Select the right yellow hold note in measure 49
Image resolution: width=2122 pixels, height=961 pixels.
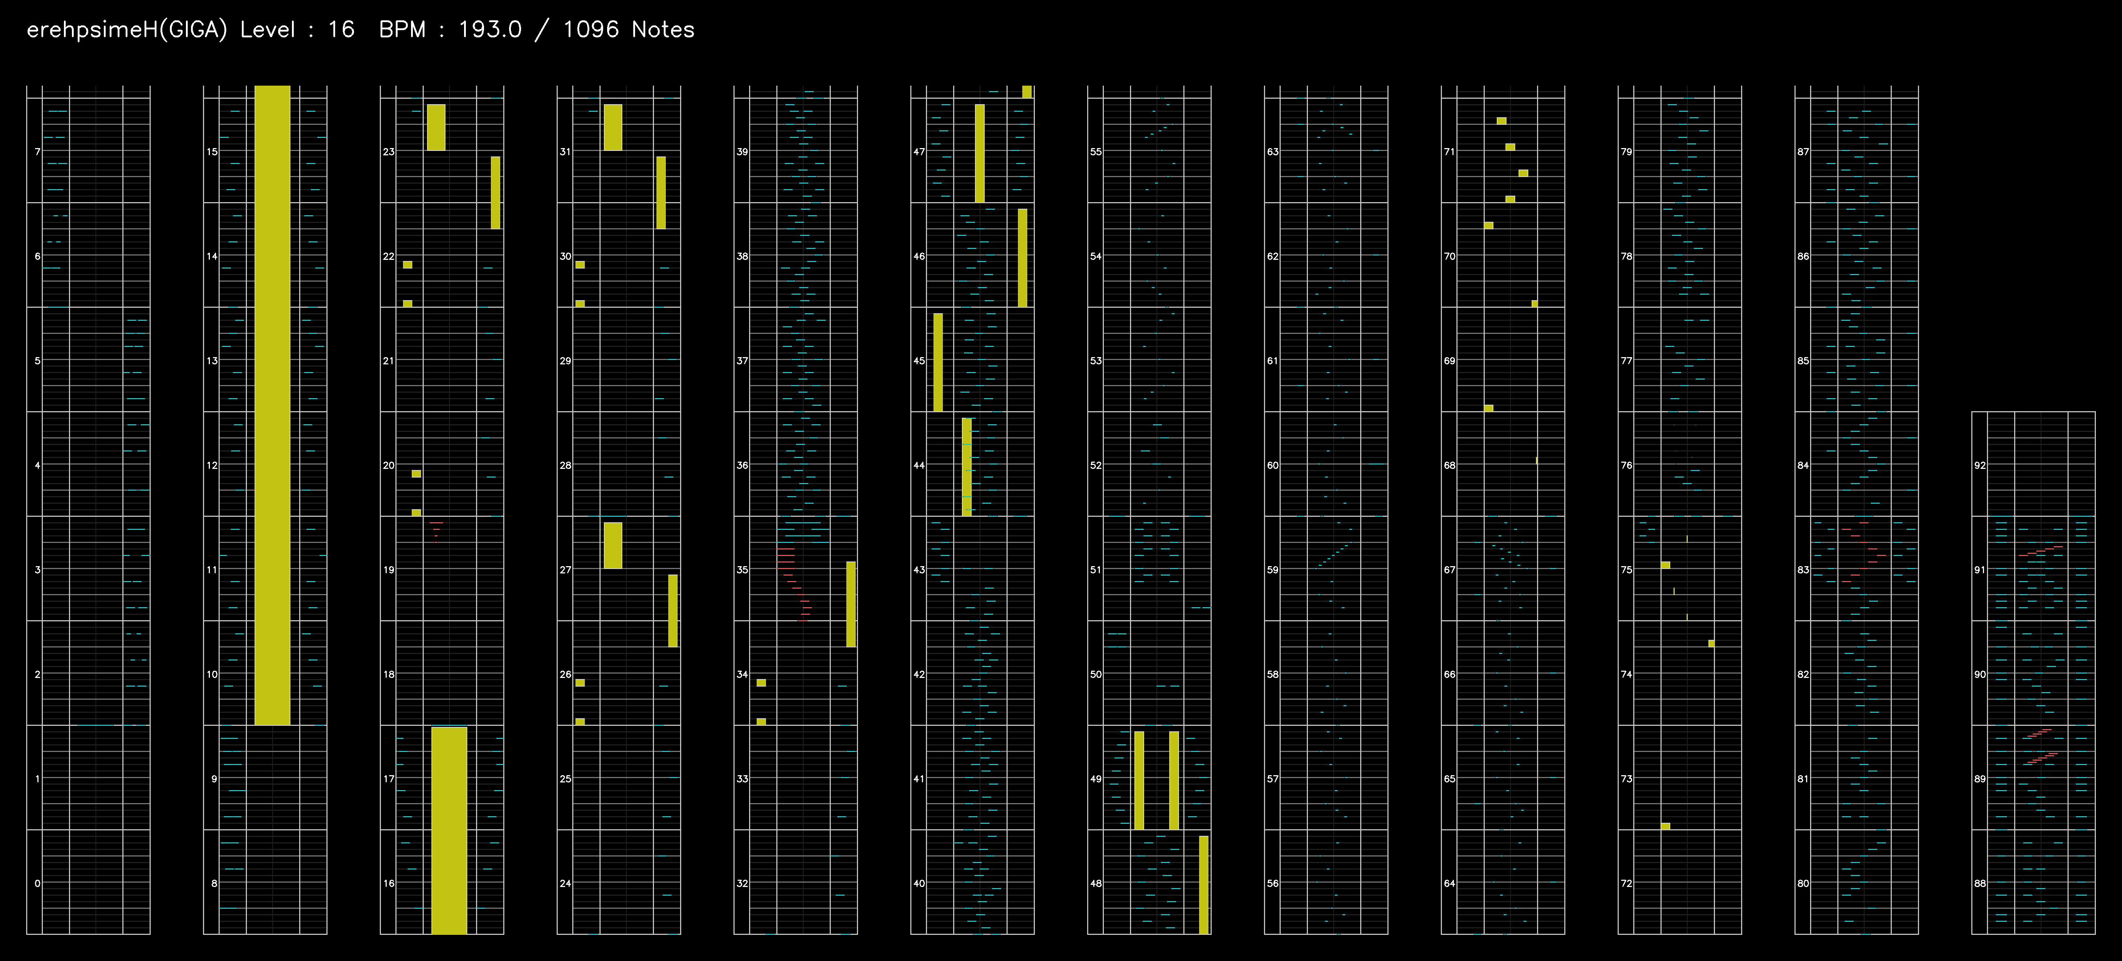[1174, 780]
